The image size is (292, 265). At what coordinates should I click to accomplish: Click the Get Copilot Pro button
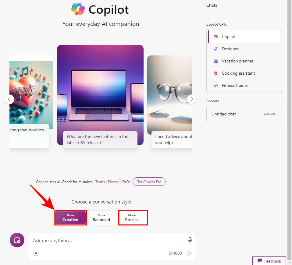click(x=149, y=182)
